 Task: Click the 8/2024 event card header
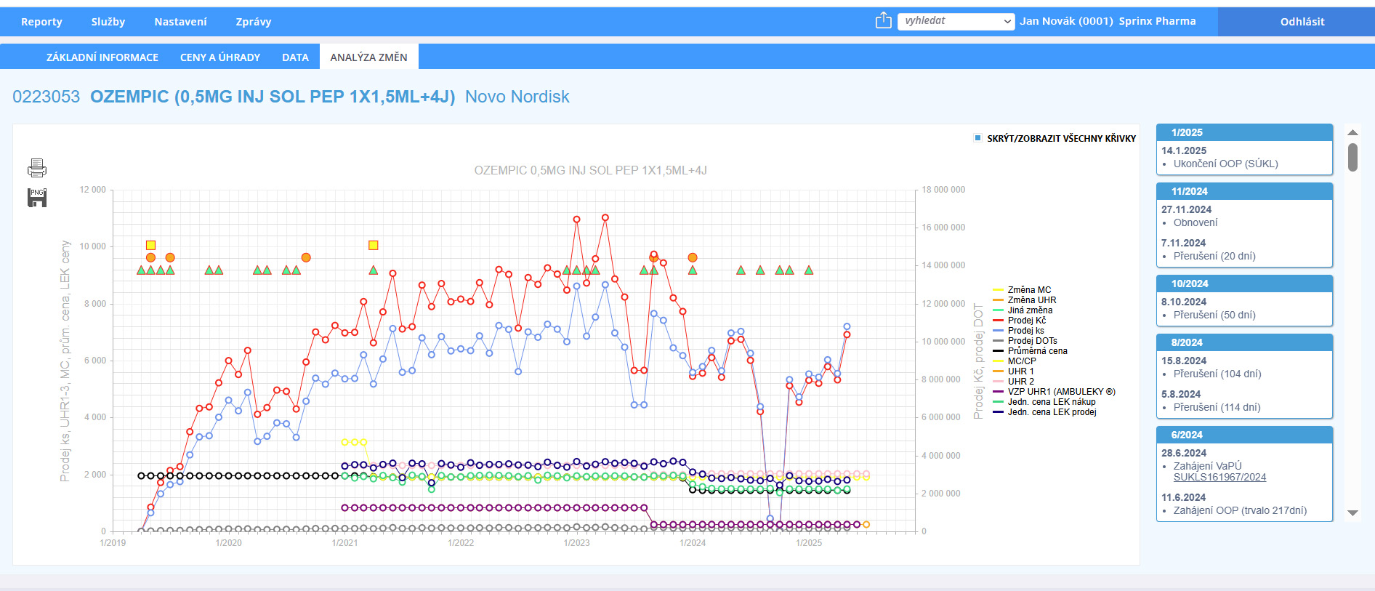[1244, 342]
